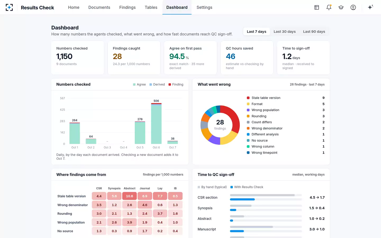381x238 pixels.
Task: Click the Manuscript sign-off progress bar
Action: [x=266, y=229]
